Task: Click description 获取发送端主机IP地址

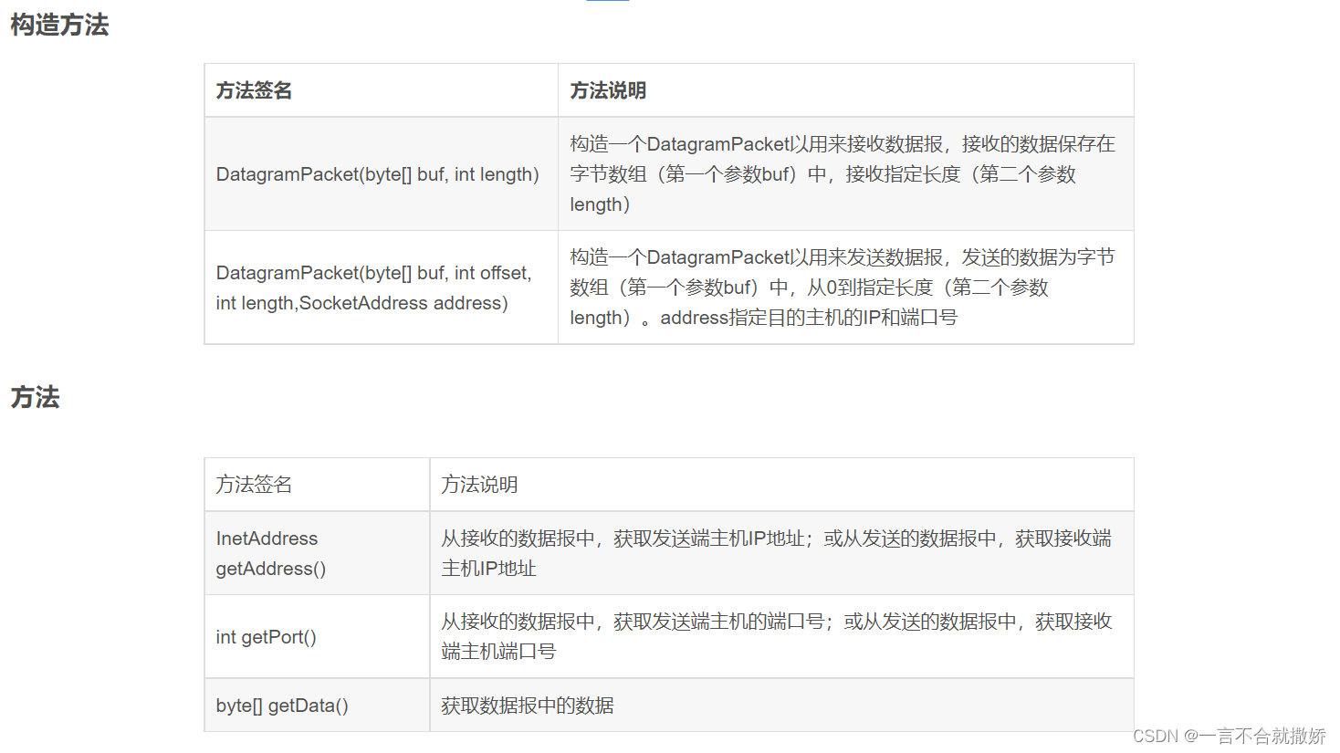Action: (776, 553)
